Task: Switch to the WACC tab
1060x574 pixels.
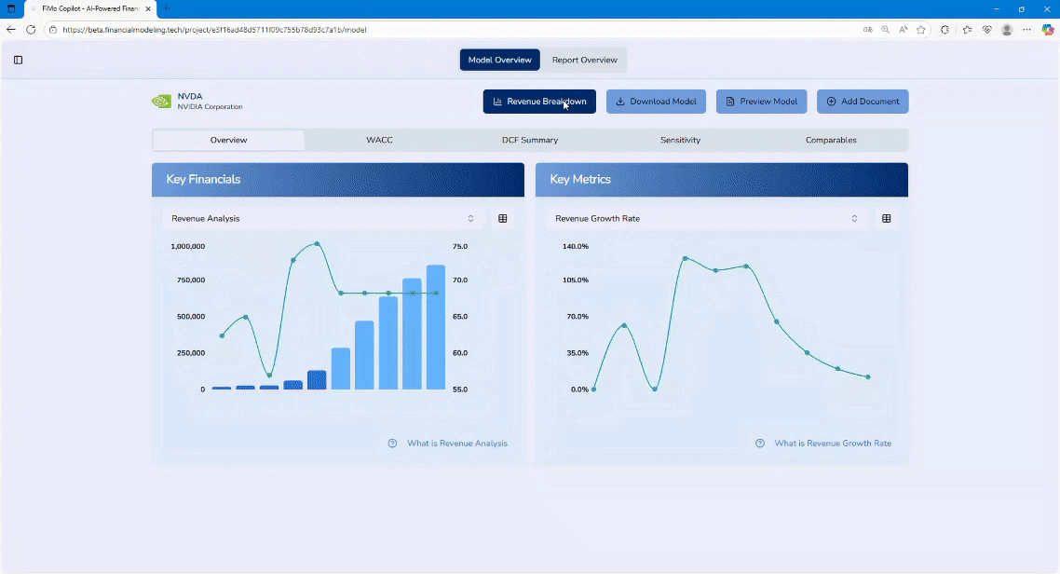Action: (x=379, y=140)
